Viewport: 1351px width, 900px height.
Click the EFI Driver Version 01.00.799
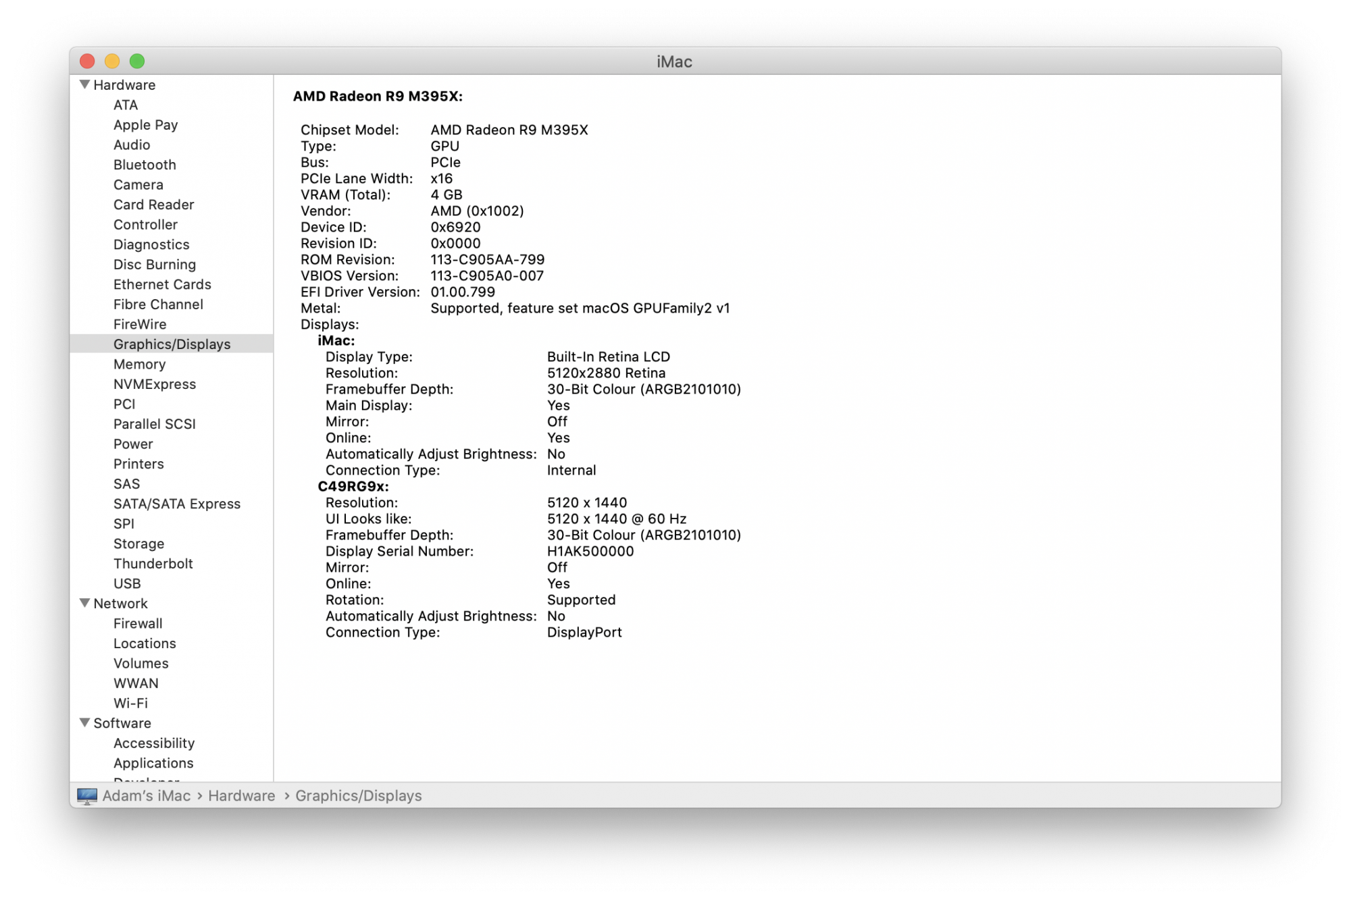(x=463, y=292)
